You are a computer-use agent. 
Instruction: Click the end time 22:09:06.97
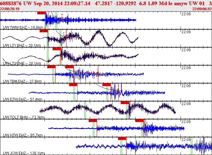[202, 9]
